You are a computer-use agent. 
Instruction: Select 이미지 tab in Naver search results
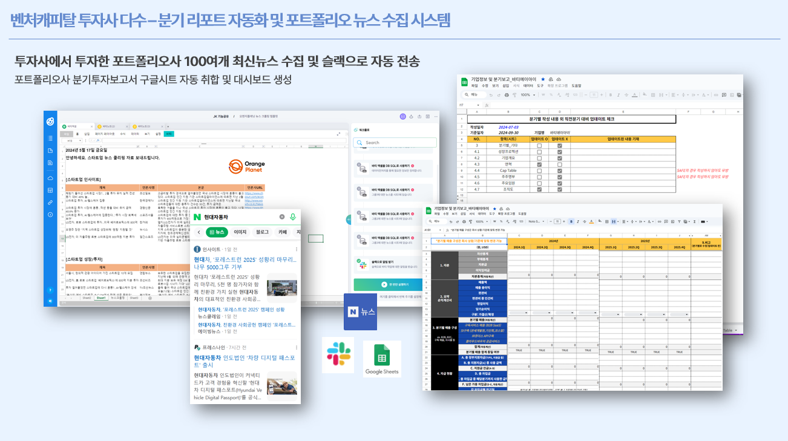240,232
